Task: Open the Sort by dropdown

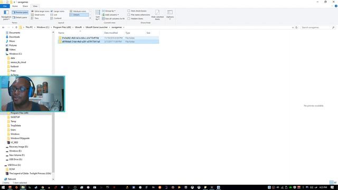Action: pos(98,15)
